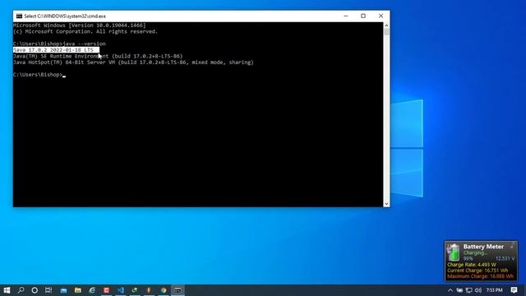
Task: Click the 12.531 V voltage reading
Action: coord(505,259)
